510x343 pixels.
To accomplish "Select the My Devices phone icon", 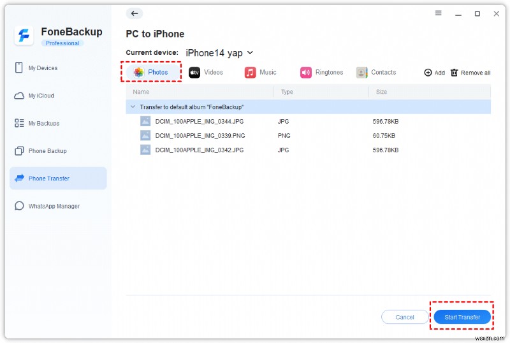I will (x=19, y=68).
